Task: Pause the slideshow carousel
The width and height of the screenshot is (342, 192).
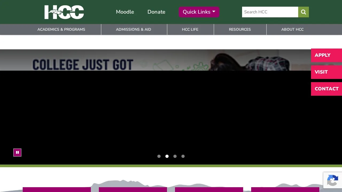Action: (17, 153)
